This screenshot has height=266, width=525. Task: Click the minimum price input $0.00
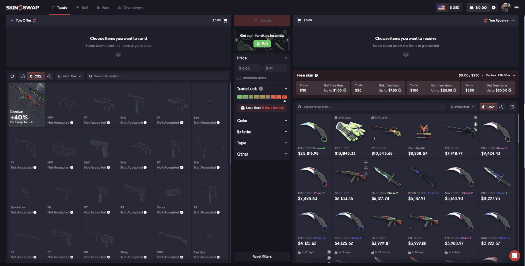coord(249,68)
